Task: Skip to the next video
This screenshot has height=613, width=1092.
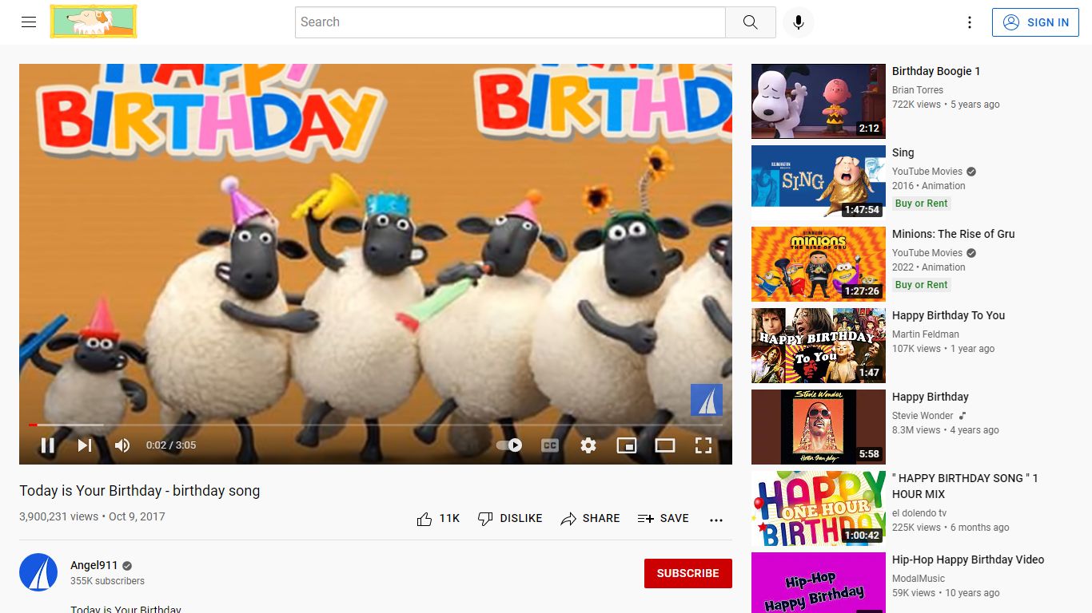Action: [x=85, y=445]
